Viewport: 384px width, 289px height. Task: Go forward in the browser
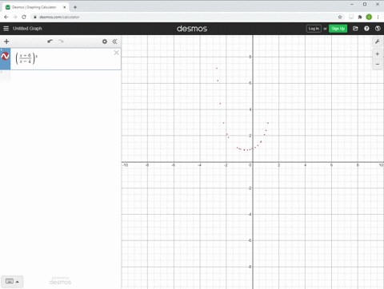click(15, 17)
